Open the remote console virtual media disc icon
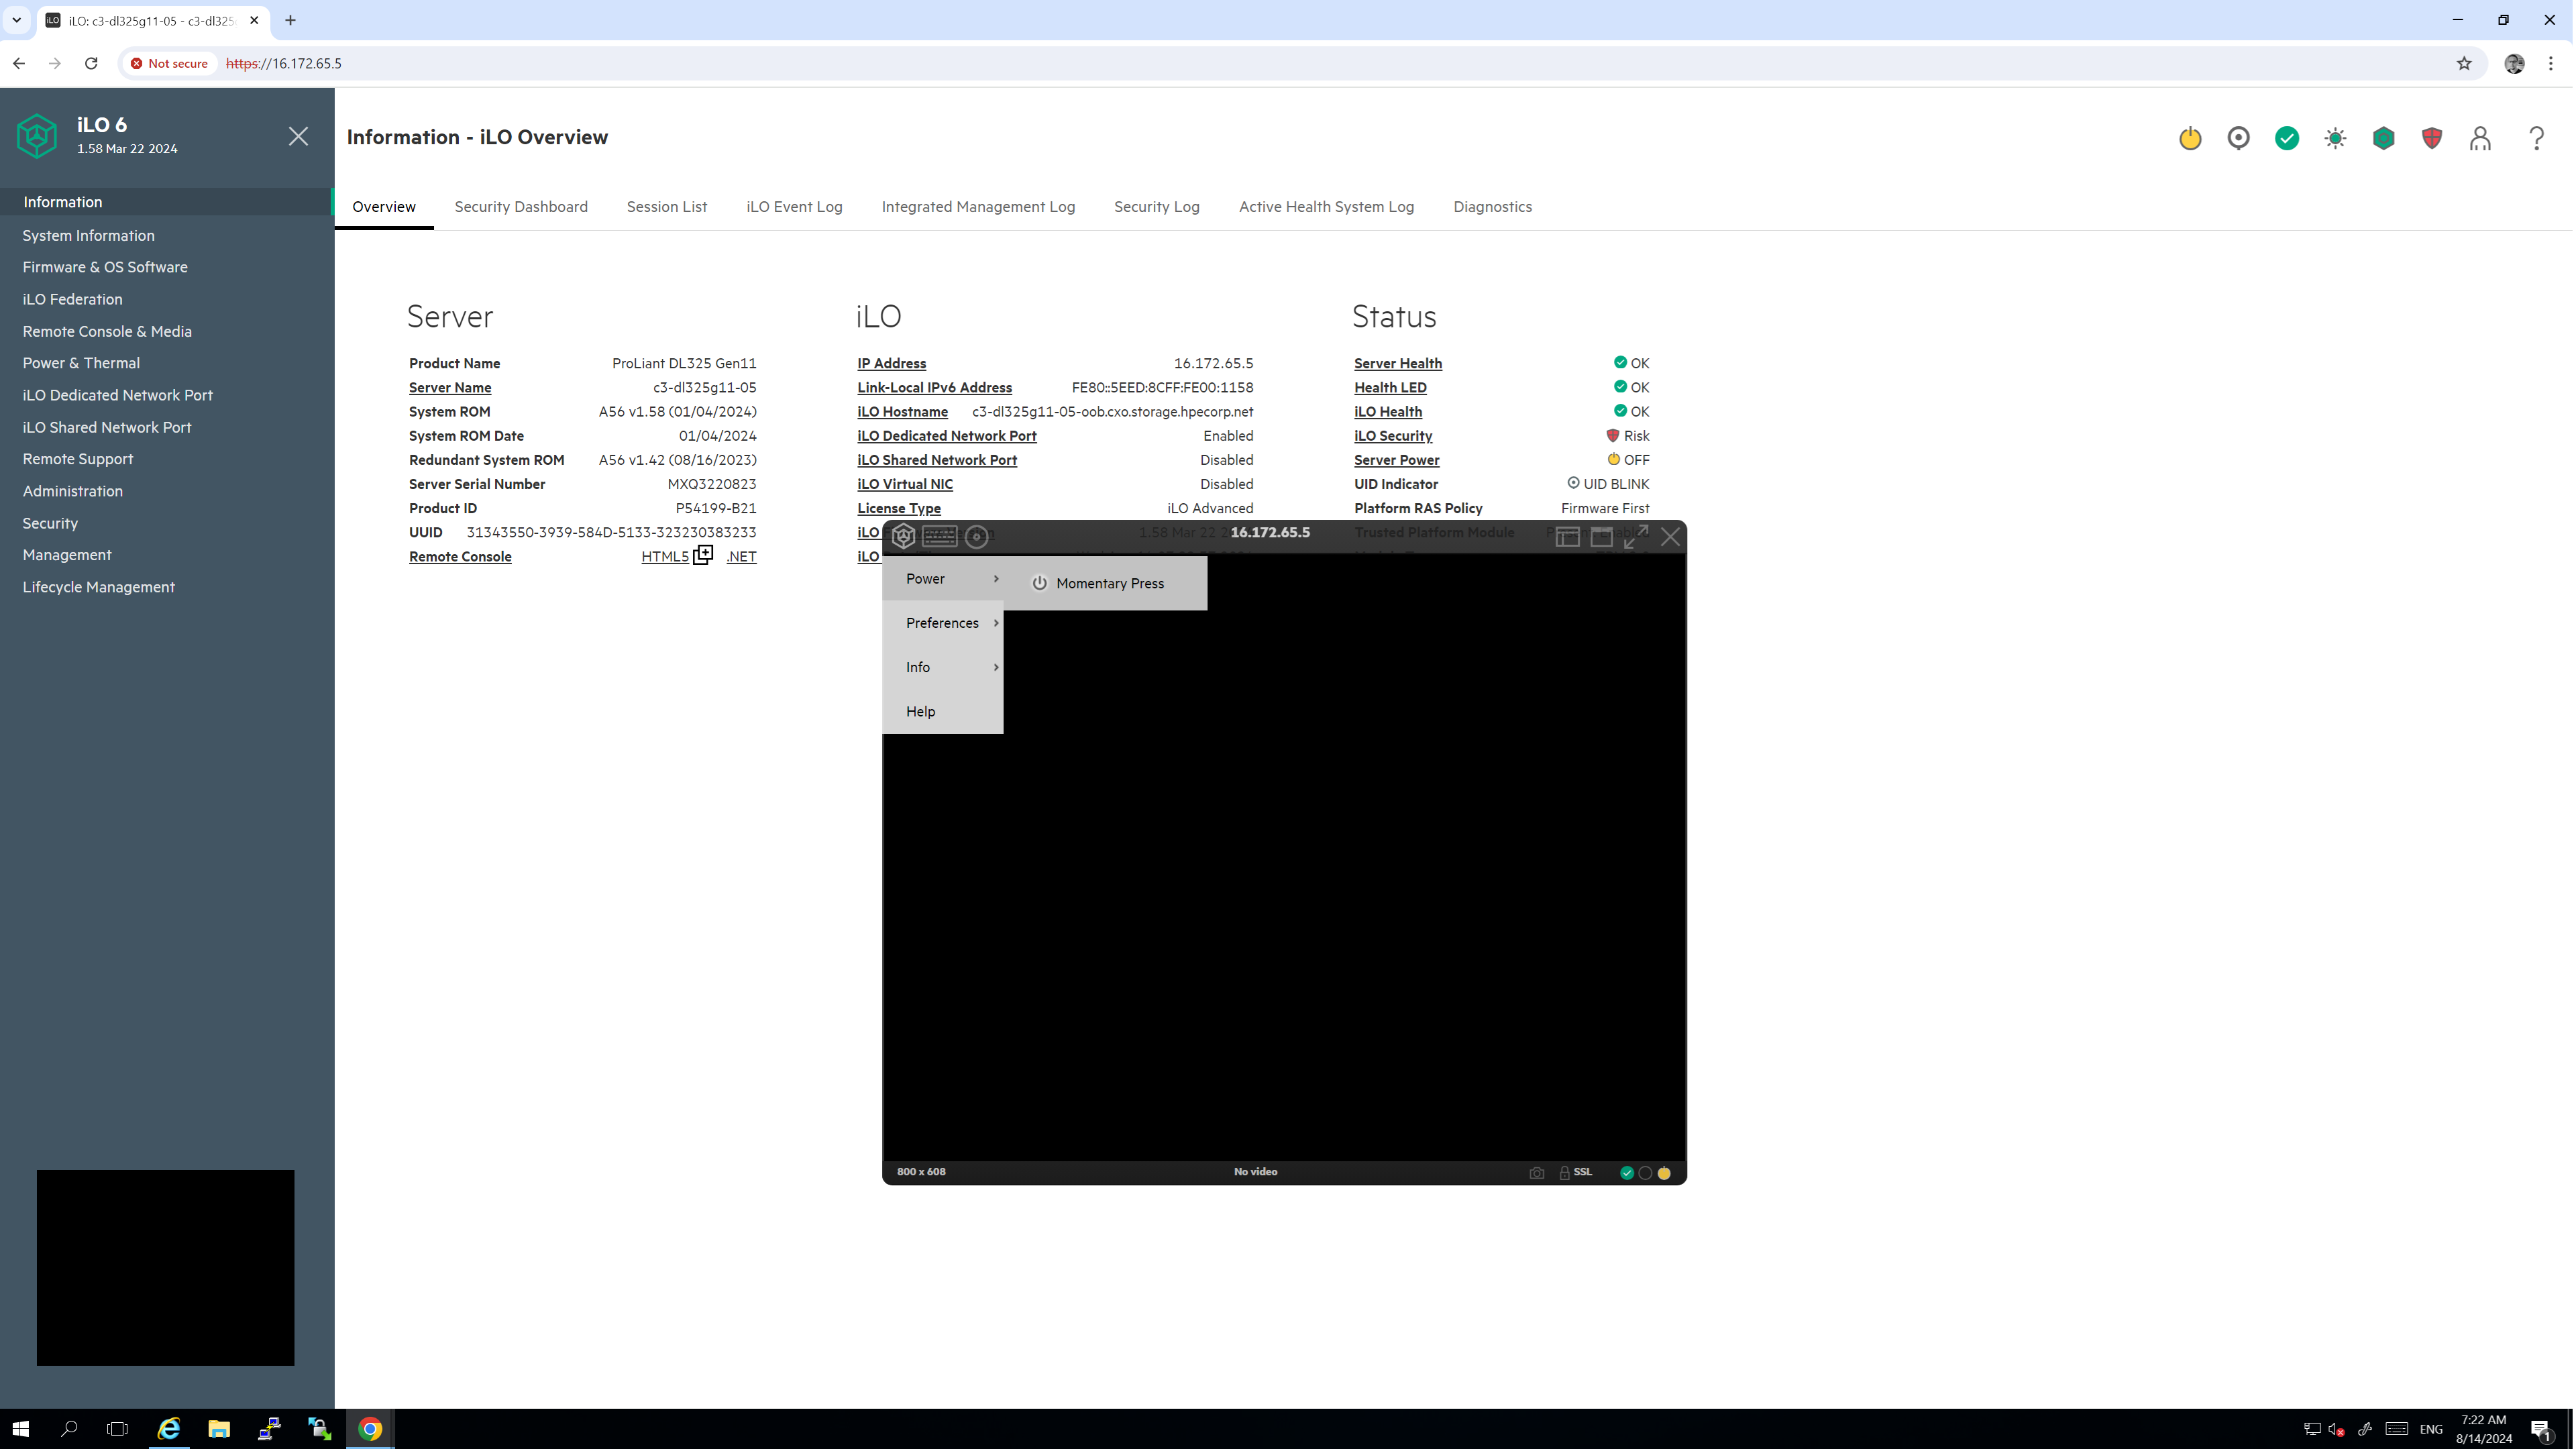This screenshot has width=2576, height=1449. coord(977,537)
